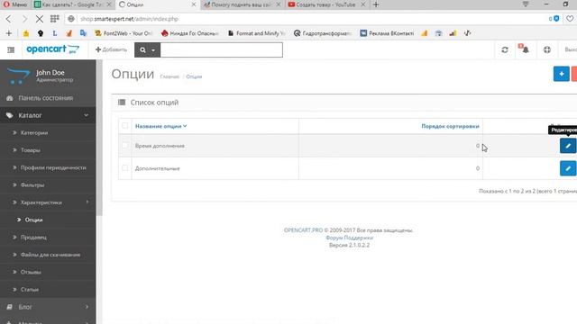Open the support lifebuoy icon
This screenshot has height=324, width=577.
pyautogui.click(x=547, y=49)
